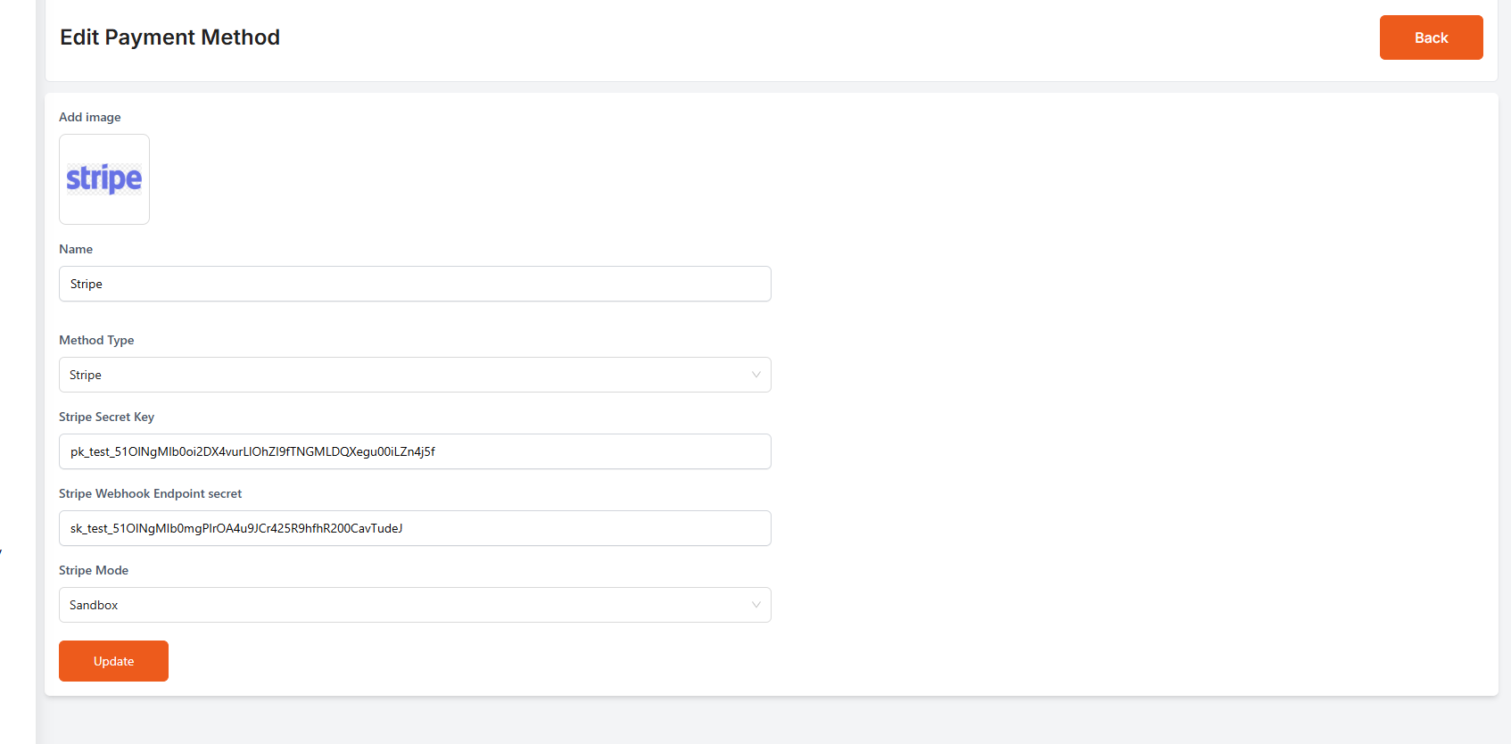Image resolution: width=1511 pixels, height=744 pixels.
Task: Click the Add image label
Action: pos(90,117)
